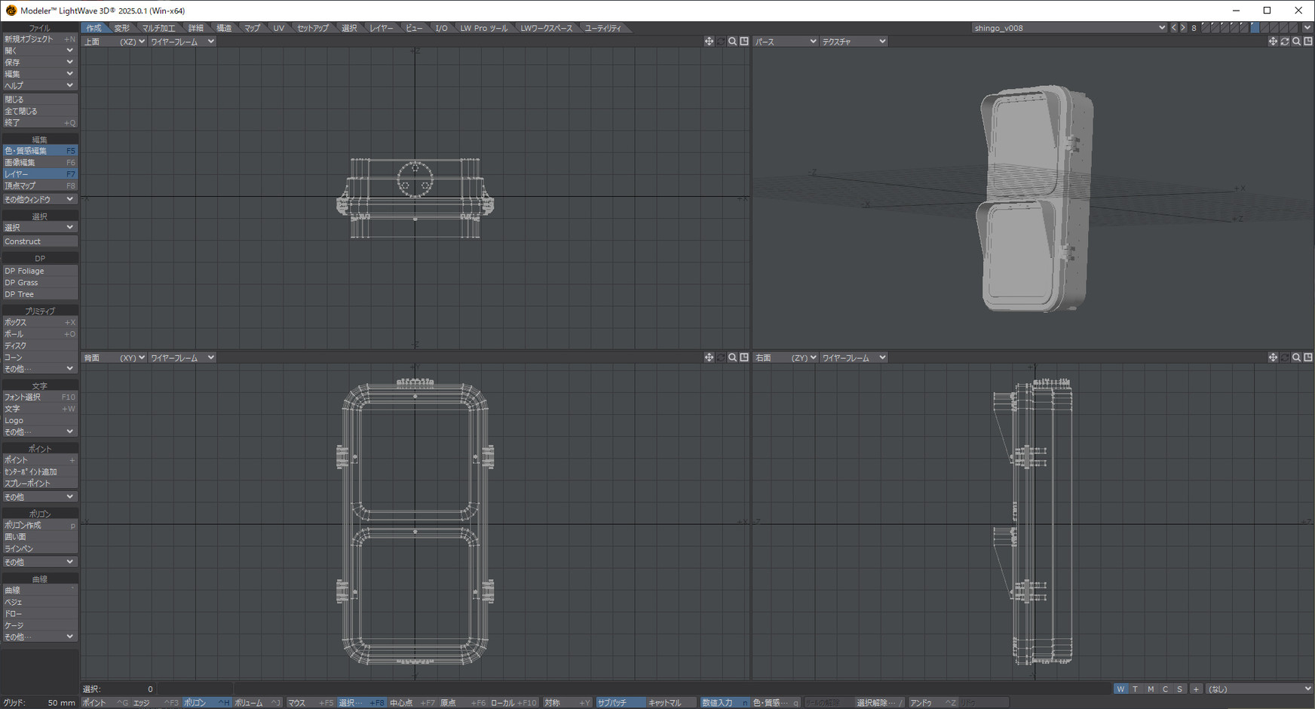Switch to the LW Pro ツール tab
The width and height of the screenshot is (1315, 709).
point(484,28)
